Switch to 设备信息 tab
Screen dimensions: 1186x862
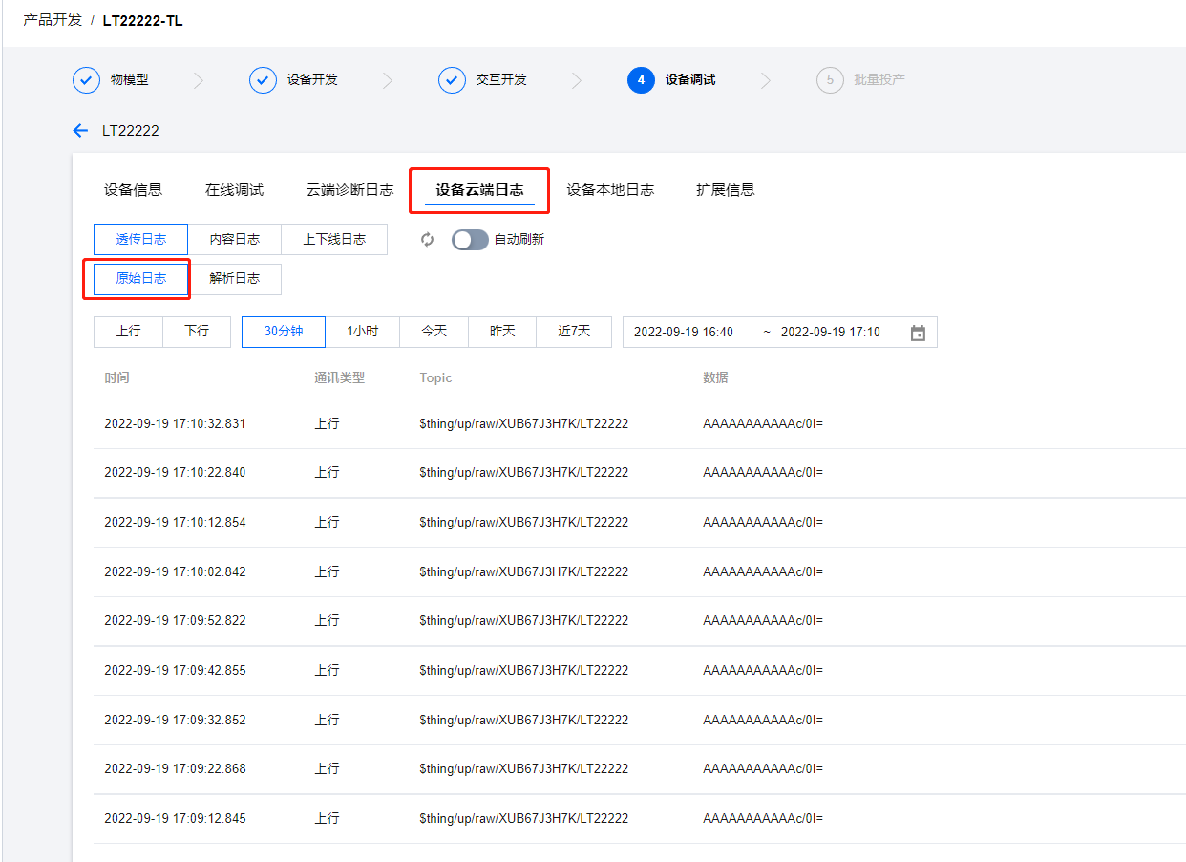click(133, 190)
